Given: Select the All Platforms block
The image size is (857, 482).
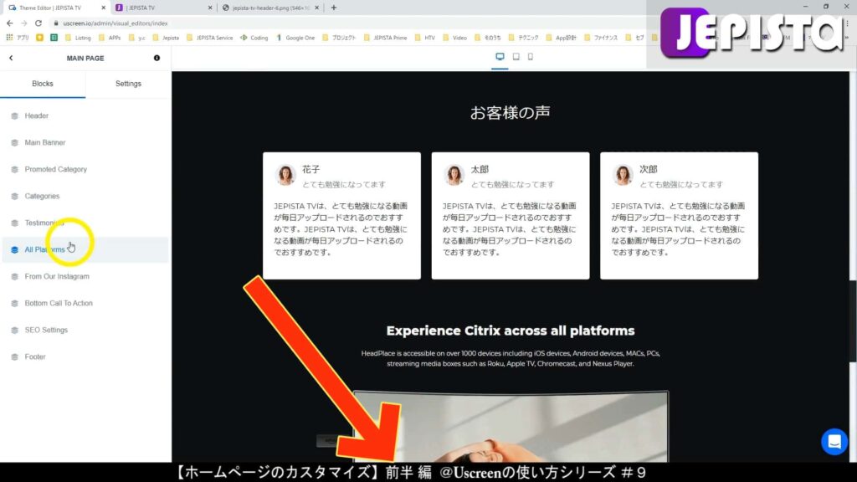Looking at the screenshot, I should coord(85,249).
